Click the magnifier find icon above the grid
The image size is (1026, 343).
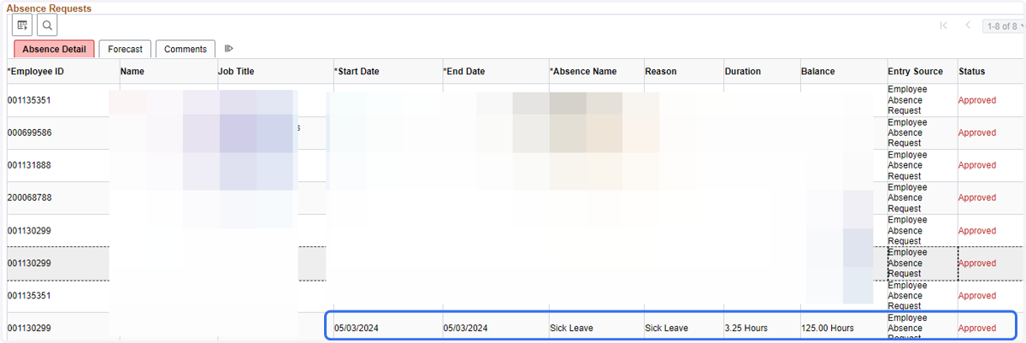47,26
